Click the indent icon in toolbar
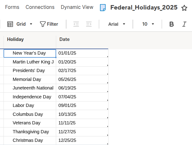Image resolution: width=192 pixels, height=145 pixels. (x=89, y=24)
